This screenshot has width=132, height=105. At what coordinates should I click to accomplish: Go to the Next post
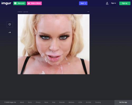(x=83, y=3)
